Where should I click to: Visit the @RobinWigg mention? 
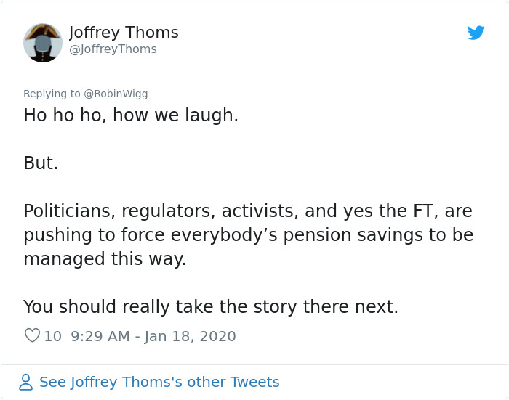click(116, 94)
